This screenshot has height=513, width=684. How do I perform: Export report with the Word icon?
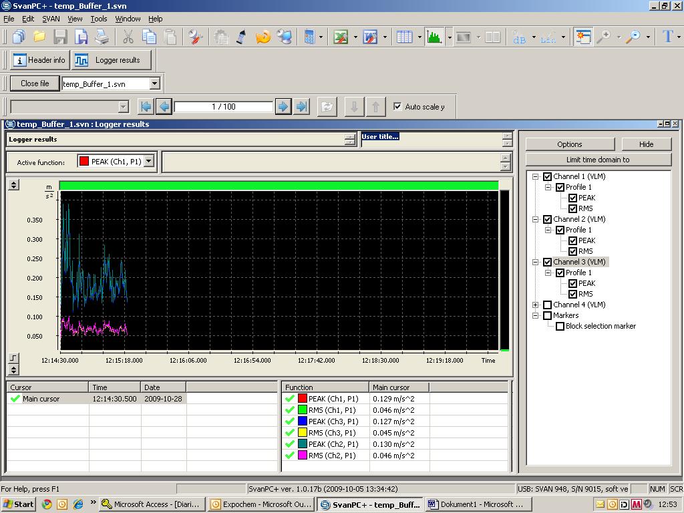click(x=370, y=37)
